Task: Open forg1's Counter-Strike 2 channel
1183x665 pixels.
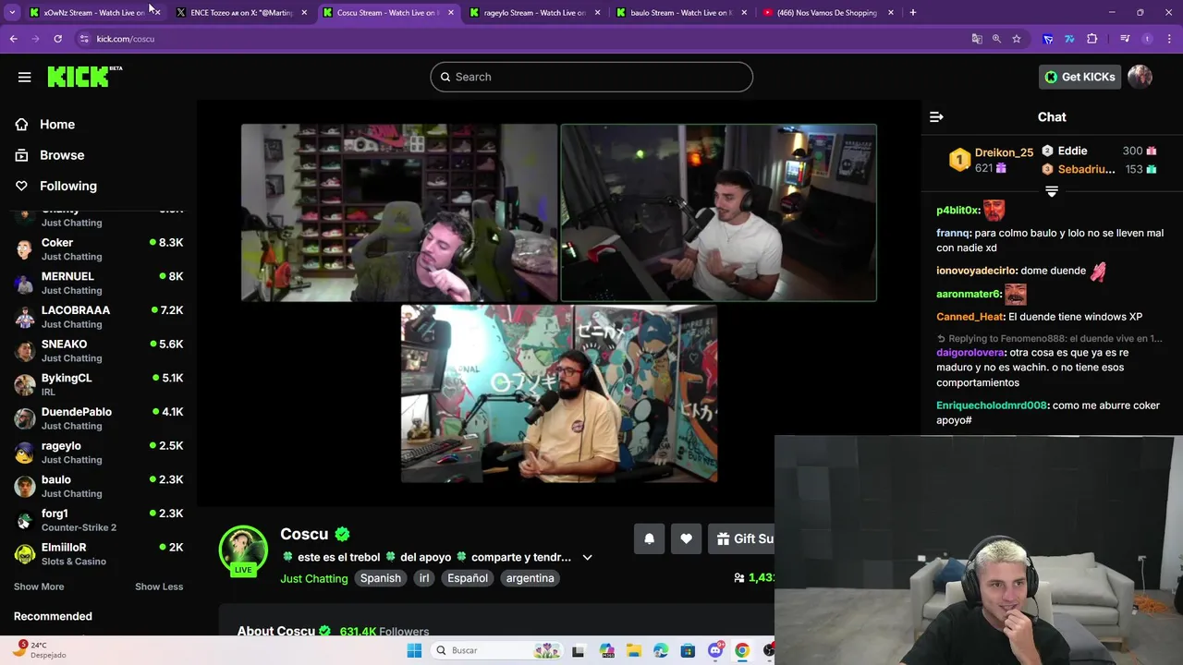Action: [98, 520]
